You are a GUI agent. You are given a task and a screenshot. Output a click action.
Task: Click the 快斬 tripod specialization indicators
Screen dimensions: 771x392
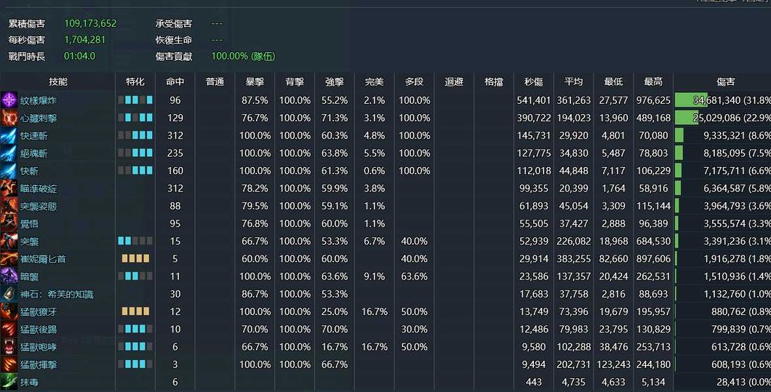click(135, 171)
